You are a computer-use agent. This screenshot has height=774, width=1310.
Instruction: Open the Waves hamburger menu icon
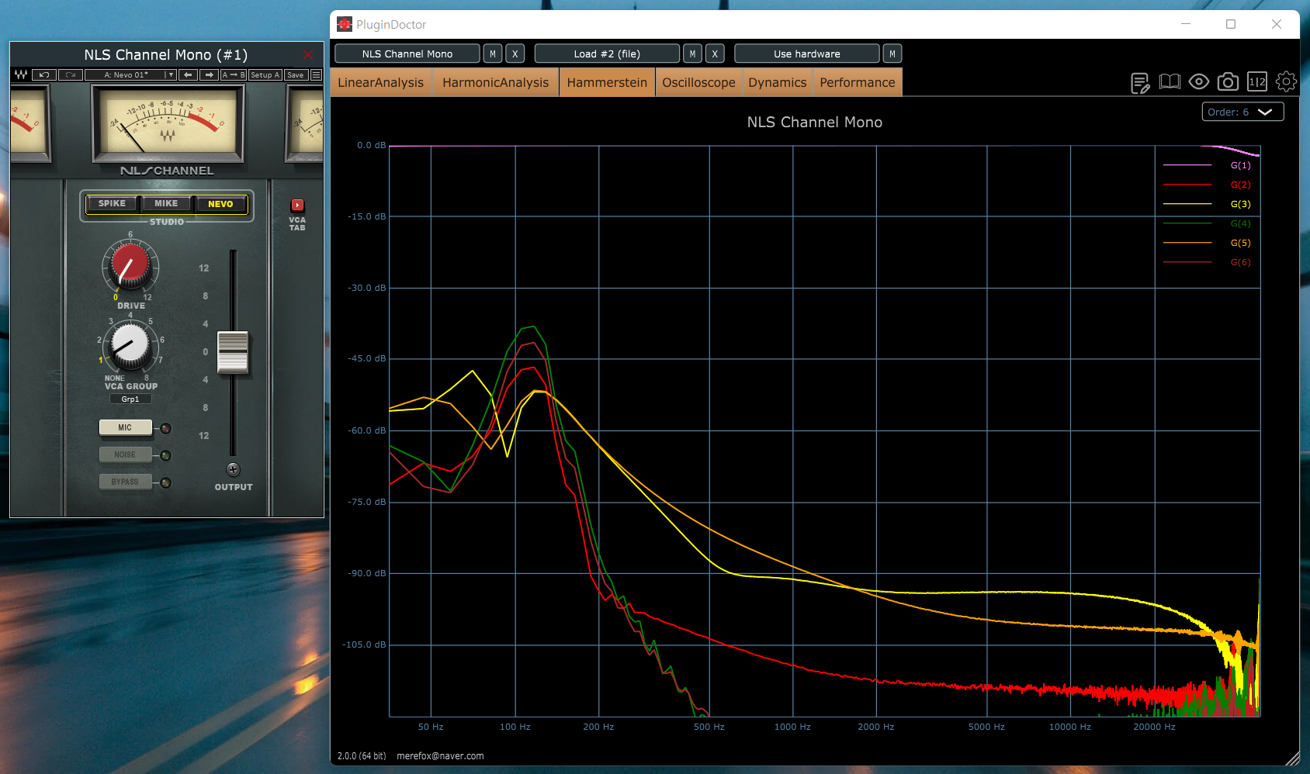point(316,75)
